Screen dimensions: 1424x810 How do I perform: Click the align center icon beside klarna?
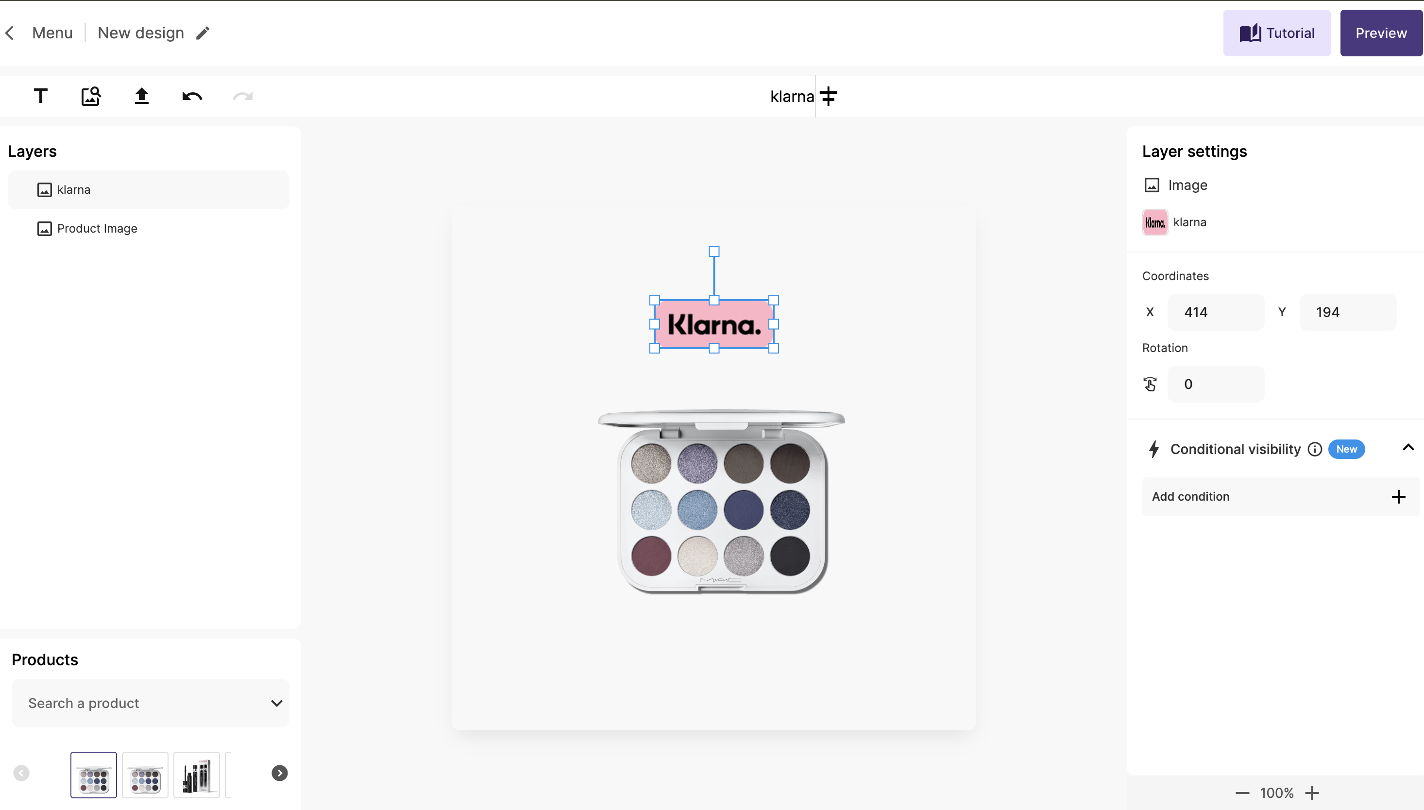[828, 96]
